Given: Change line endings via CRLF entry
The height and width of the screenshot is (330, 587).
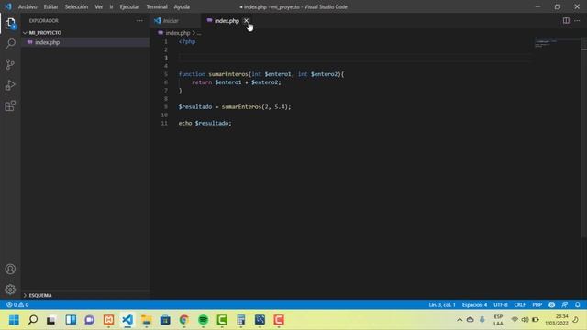Looking at the screenshot, I should tap(520, 304).
